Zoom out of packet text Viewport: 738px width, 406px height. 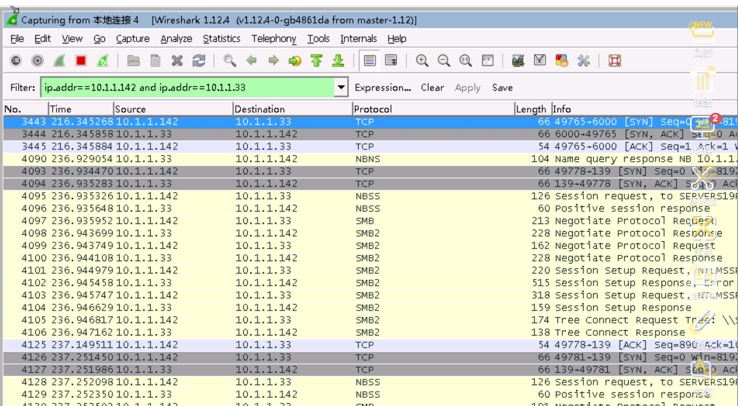[444, 61]
